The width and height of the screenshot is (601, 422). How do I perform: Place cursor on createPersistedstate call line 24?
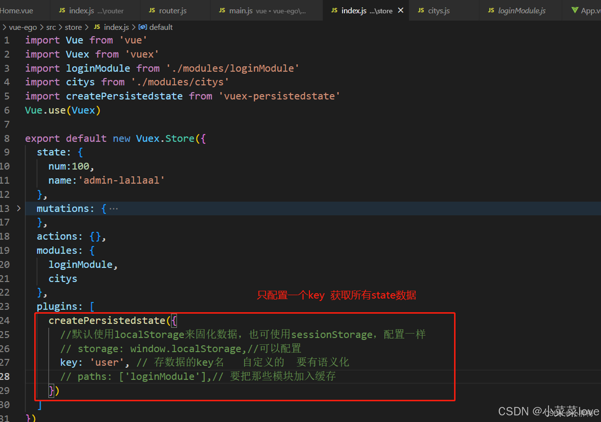(x=107, y=320)
